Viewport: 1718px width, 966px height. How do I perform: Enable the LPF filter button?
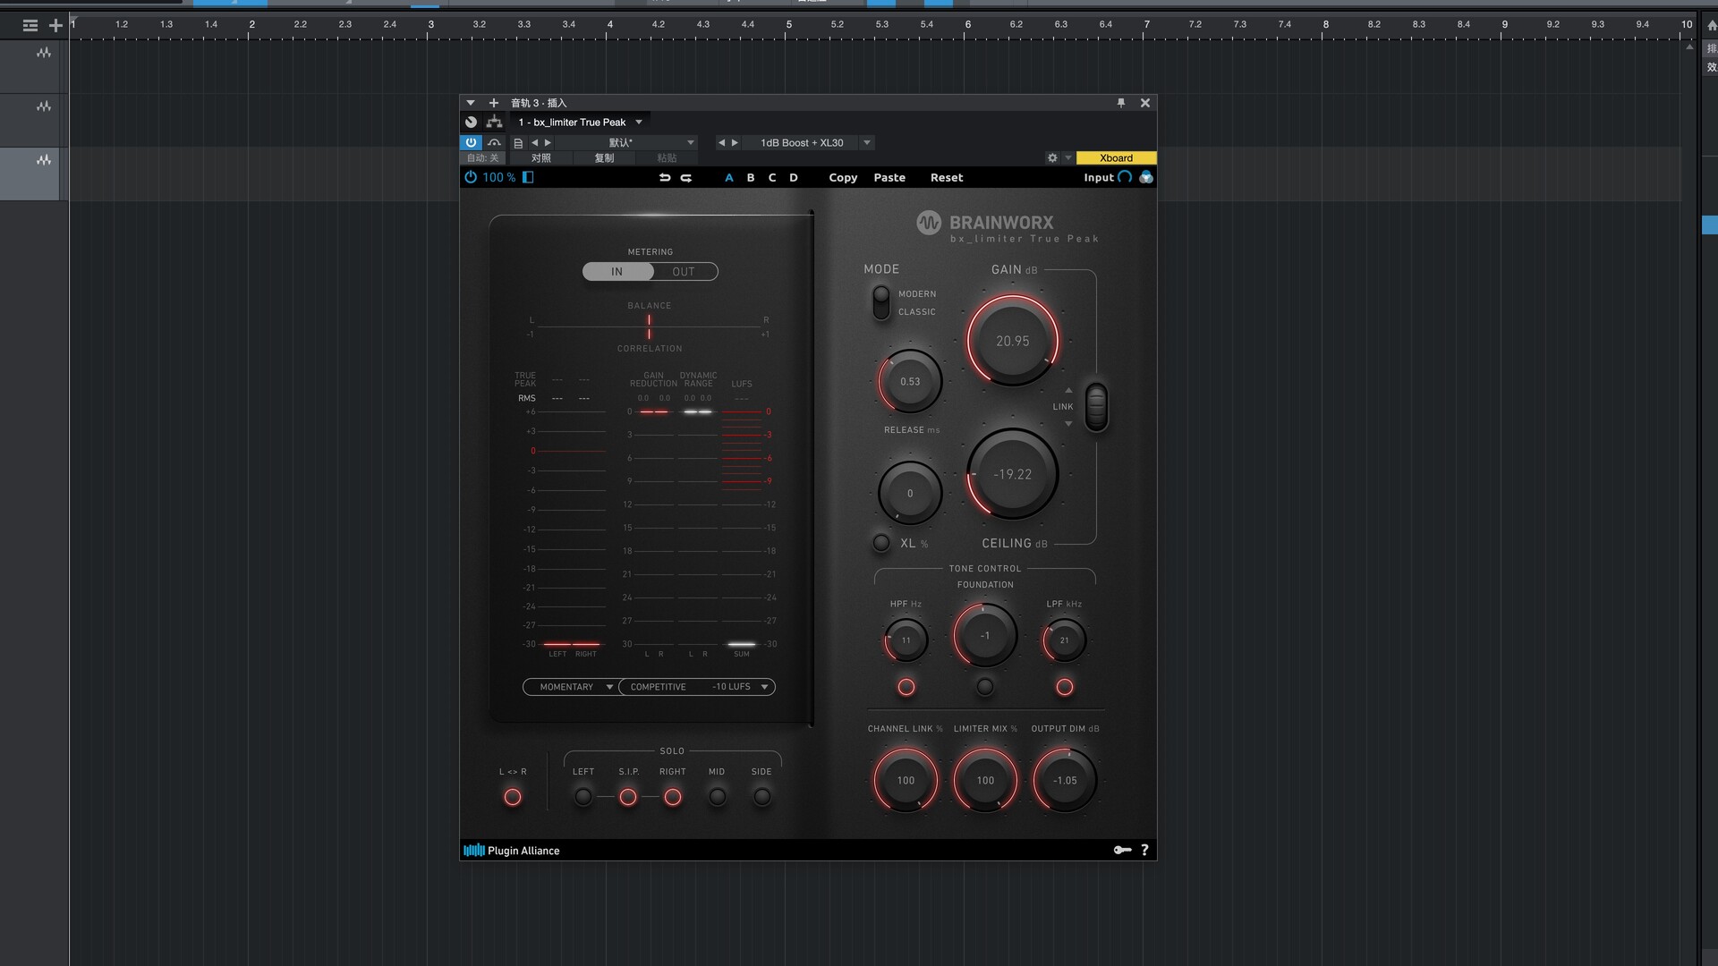(x=1064, y=687)
